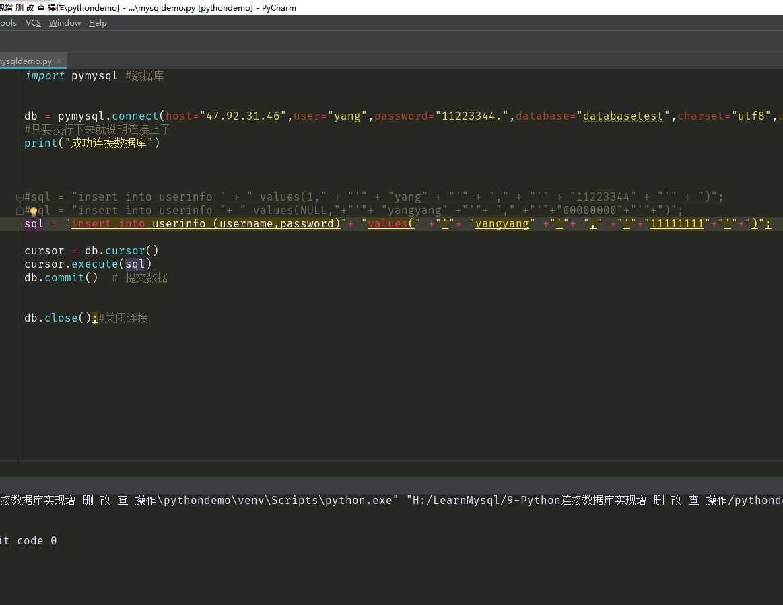Open the Help menu
783x605 pixels.
tap(98, 23)
